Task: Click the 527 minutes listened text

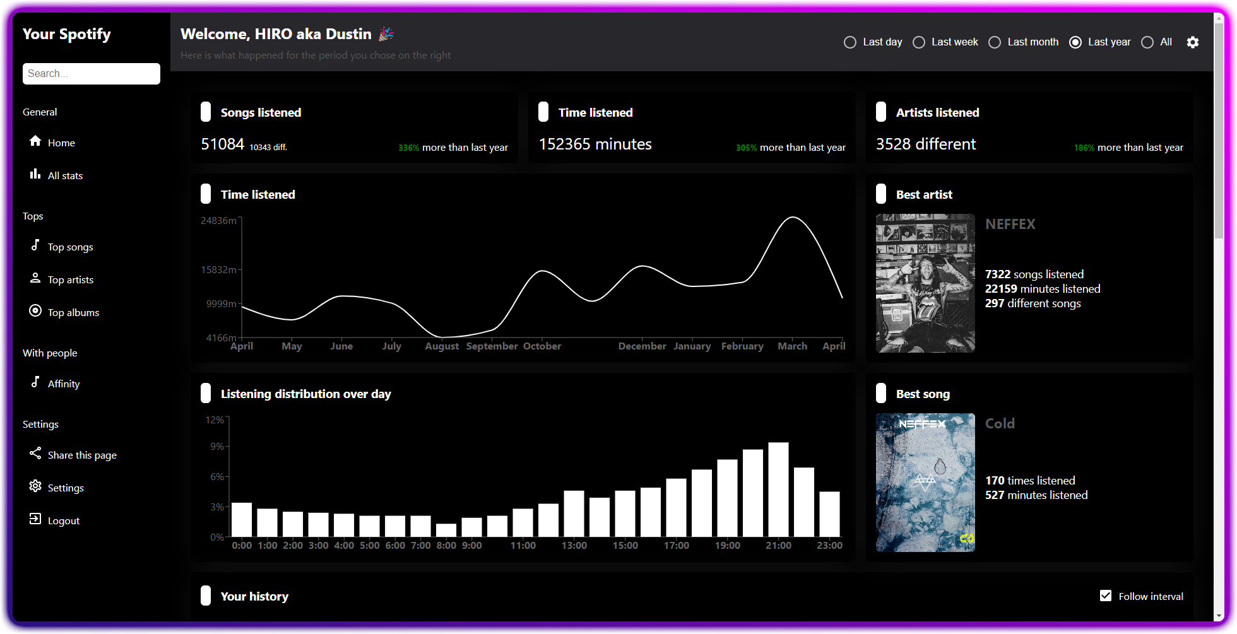Action: (1036, 495)
